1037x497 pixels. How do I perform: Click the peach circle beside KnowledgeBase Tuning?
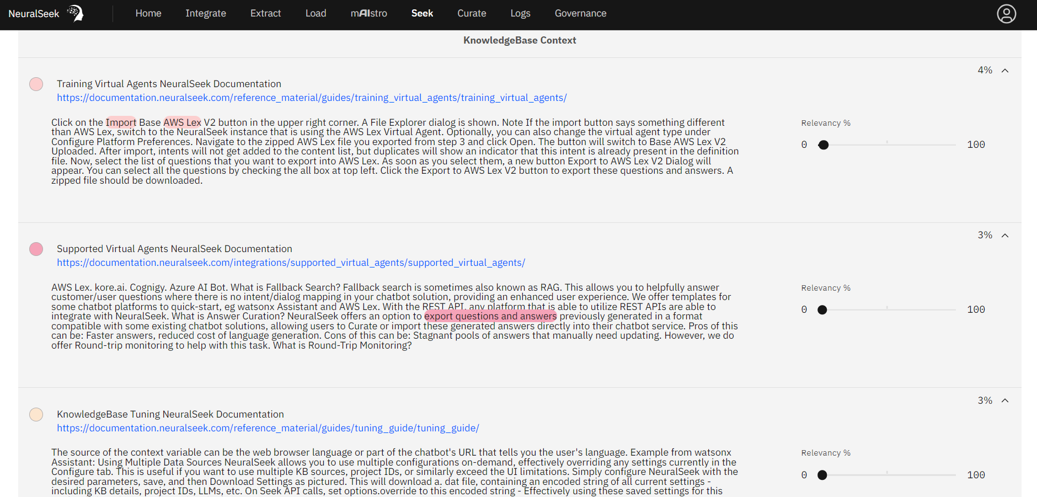click(x=36, y=414)
